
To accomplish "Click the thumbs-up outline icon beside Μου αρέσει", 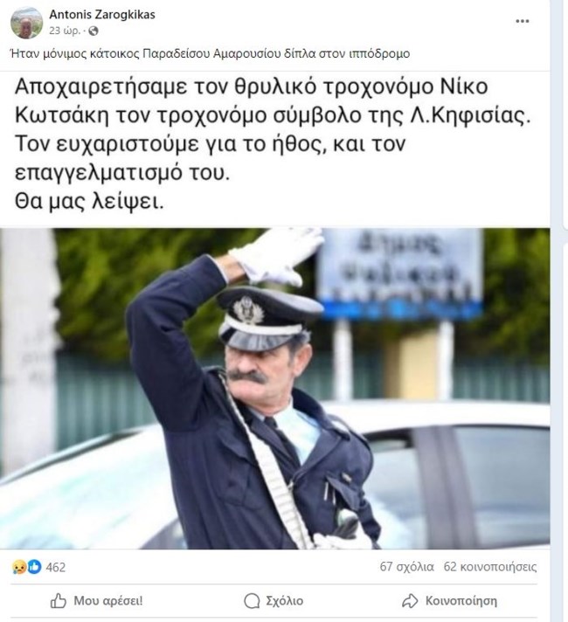I will 59,601.
